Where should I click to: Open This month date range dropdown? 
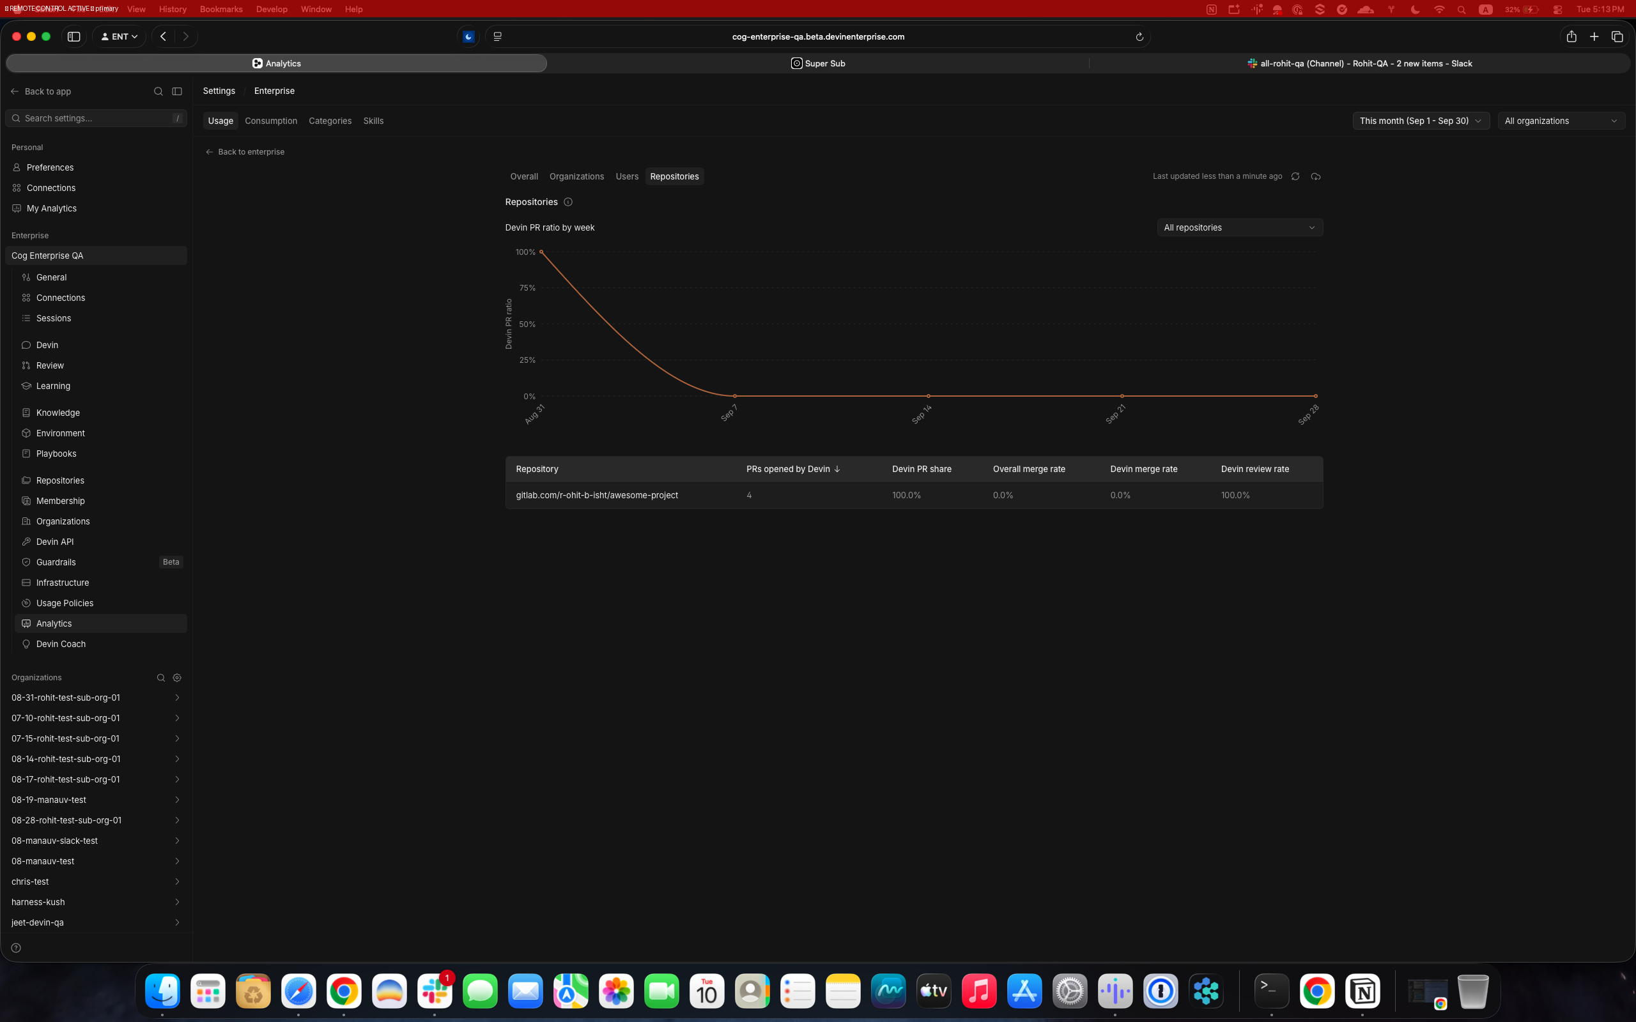click(1421, 121)
